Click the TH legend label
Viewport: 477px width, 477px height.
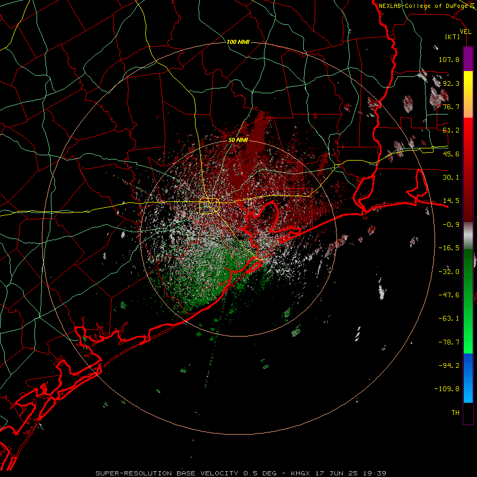pyautogui.click(x=455, y=413)
